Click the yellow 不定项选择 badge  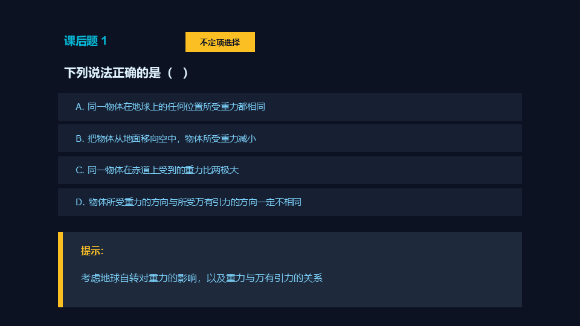[220, 42]
